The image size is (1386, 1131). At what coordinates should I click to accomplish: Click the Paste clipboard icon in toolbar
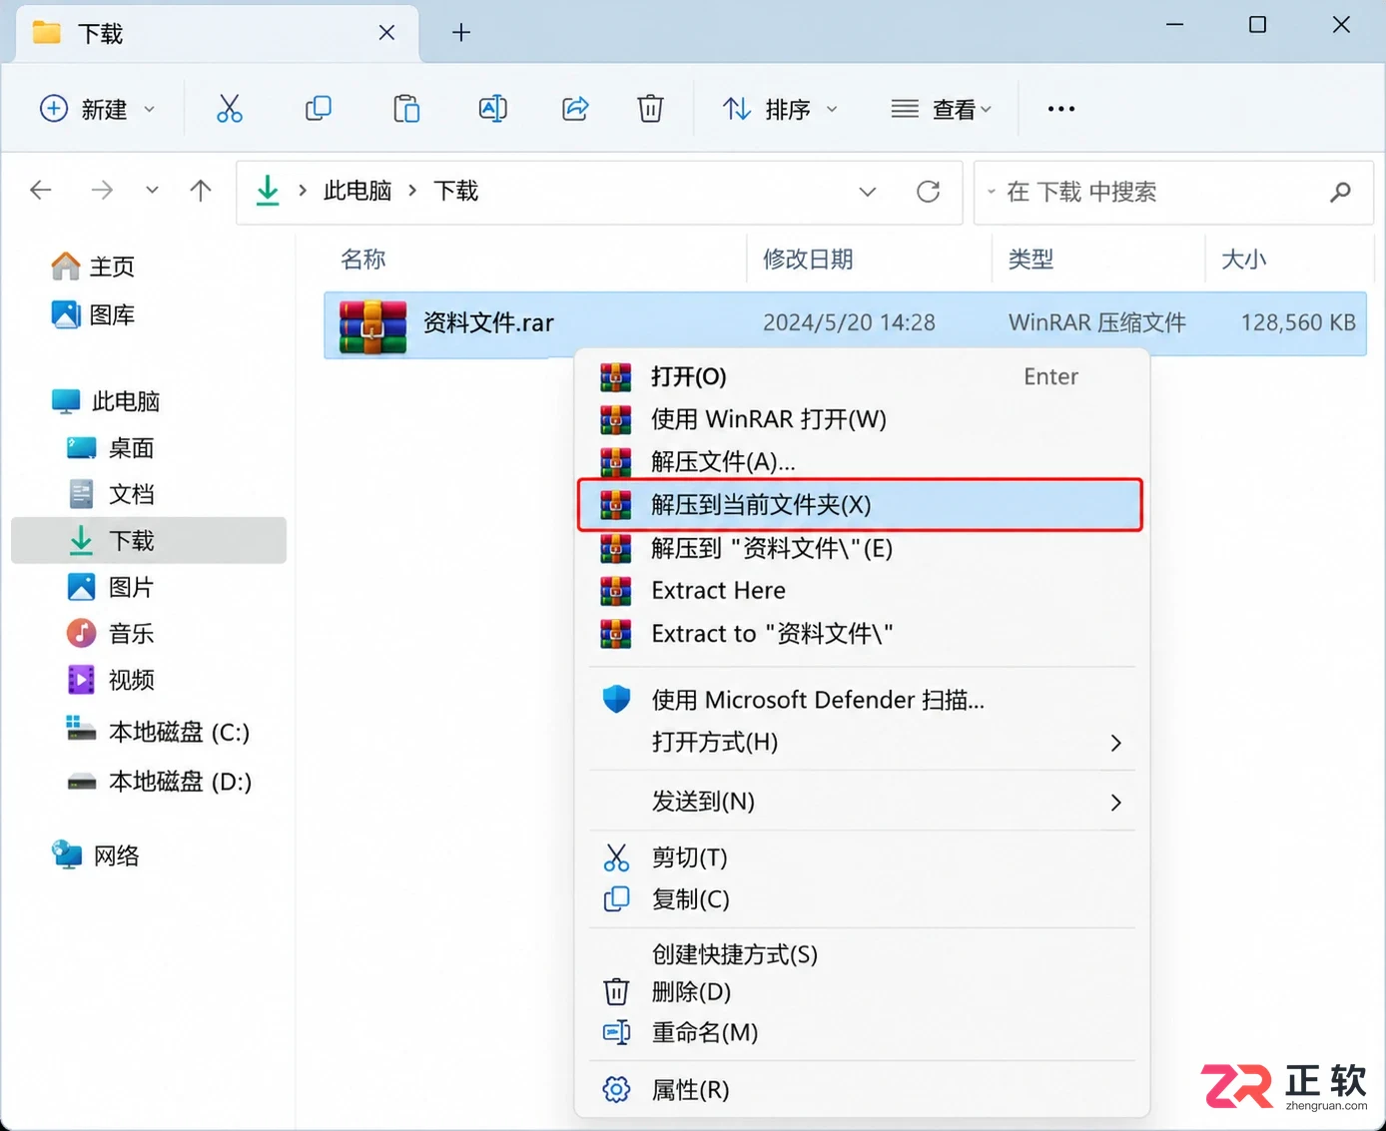406,109
